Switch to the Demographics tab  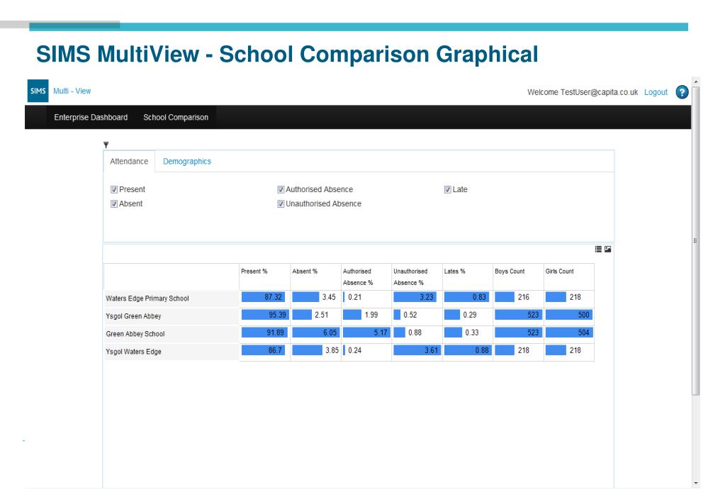187,162
